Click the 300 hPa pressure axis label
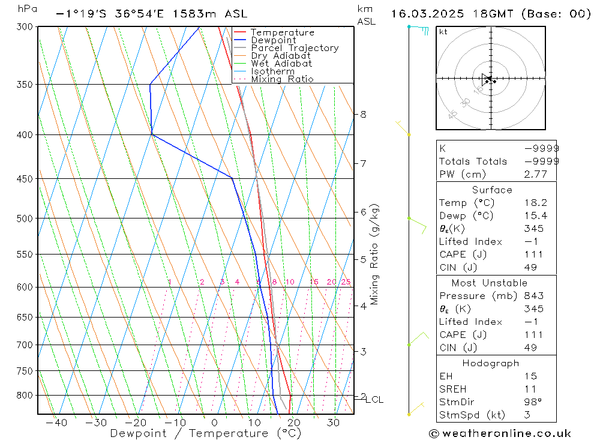Viewport: 600px width, 440px height. coord(25,27)
